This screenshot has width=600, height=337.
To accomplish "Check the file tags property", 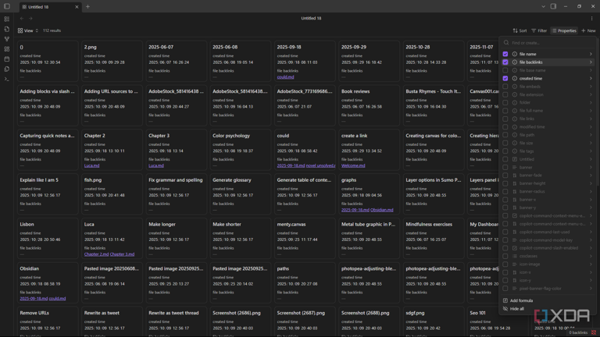I will click(x=505, y=151).
